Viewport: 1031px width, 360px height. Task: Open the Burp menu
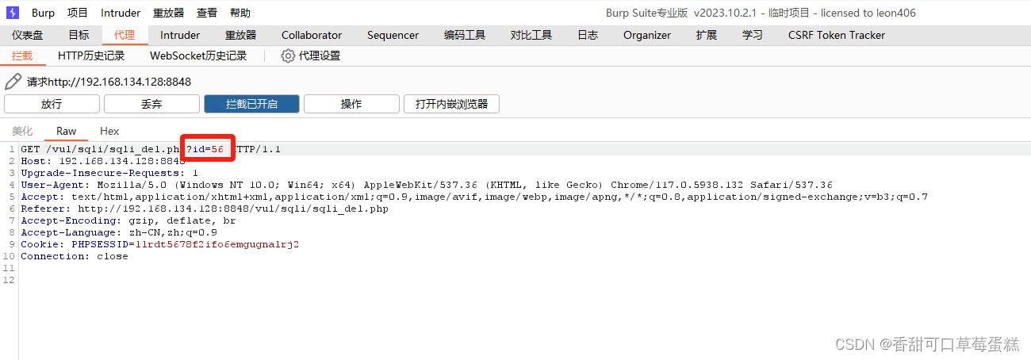(x=43, y=13)
